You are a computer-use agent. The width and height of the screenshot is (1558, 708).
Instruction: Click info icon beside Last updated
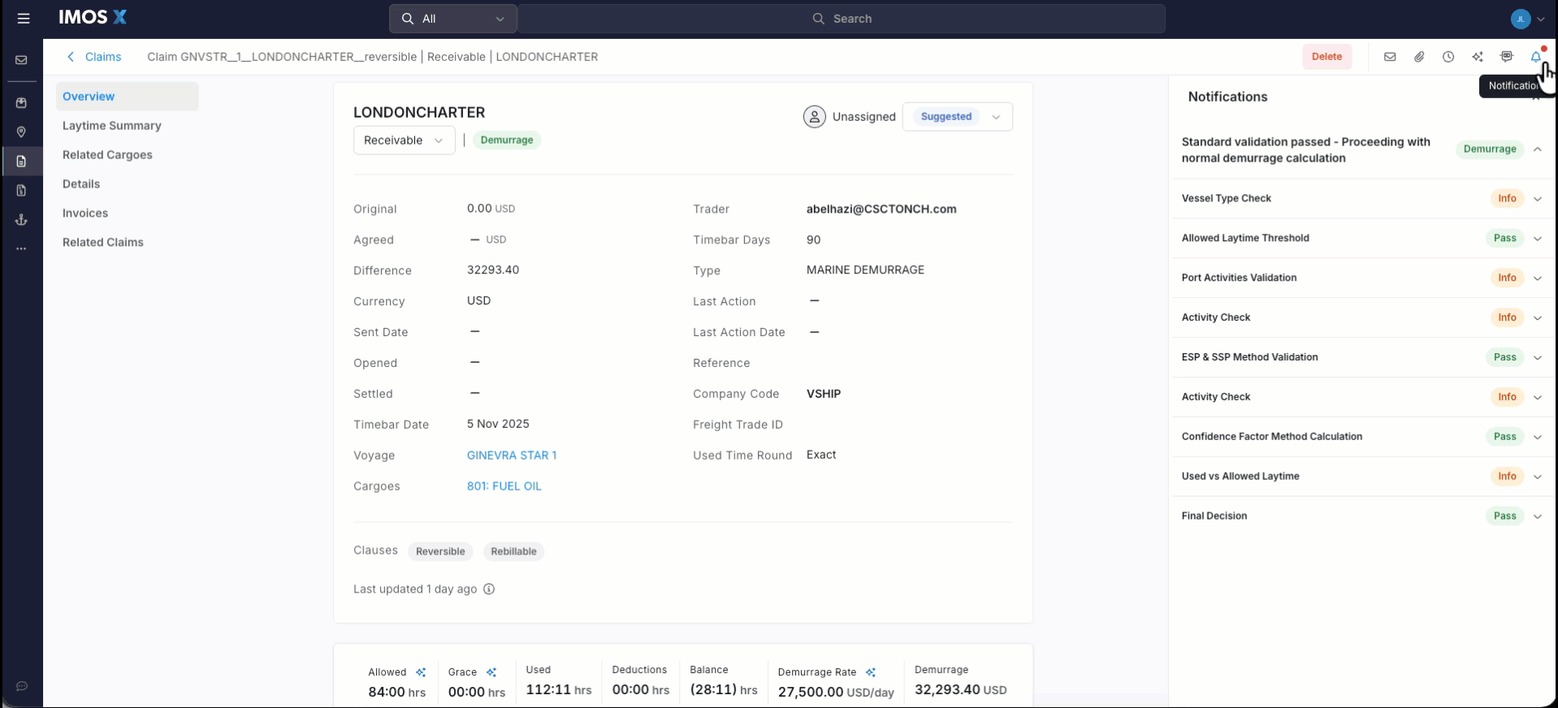(489, 589)
